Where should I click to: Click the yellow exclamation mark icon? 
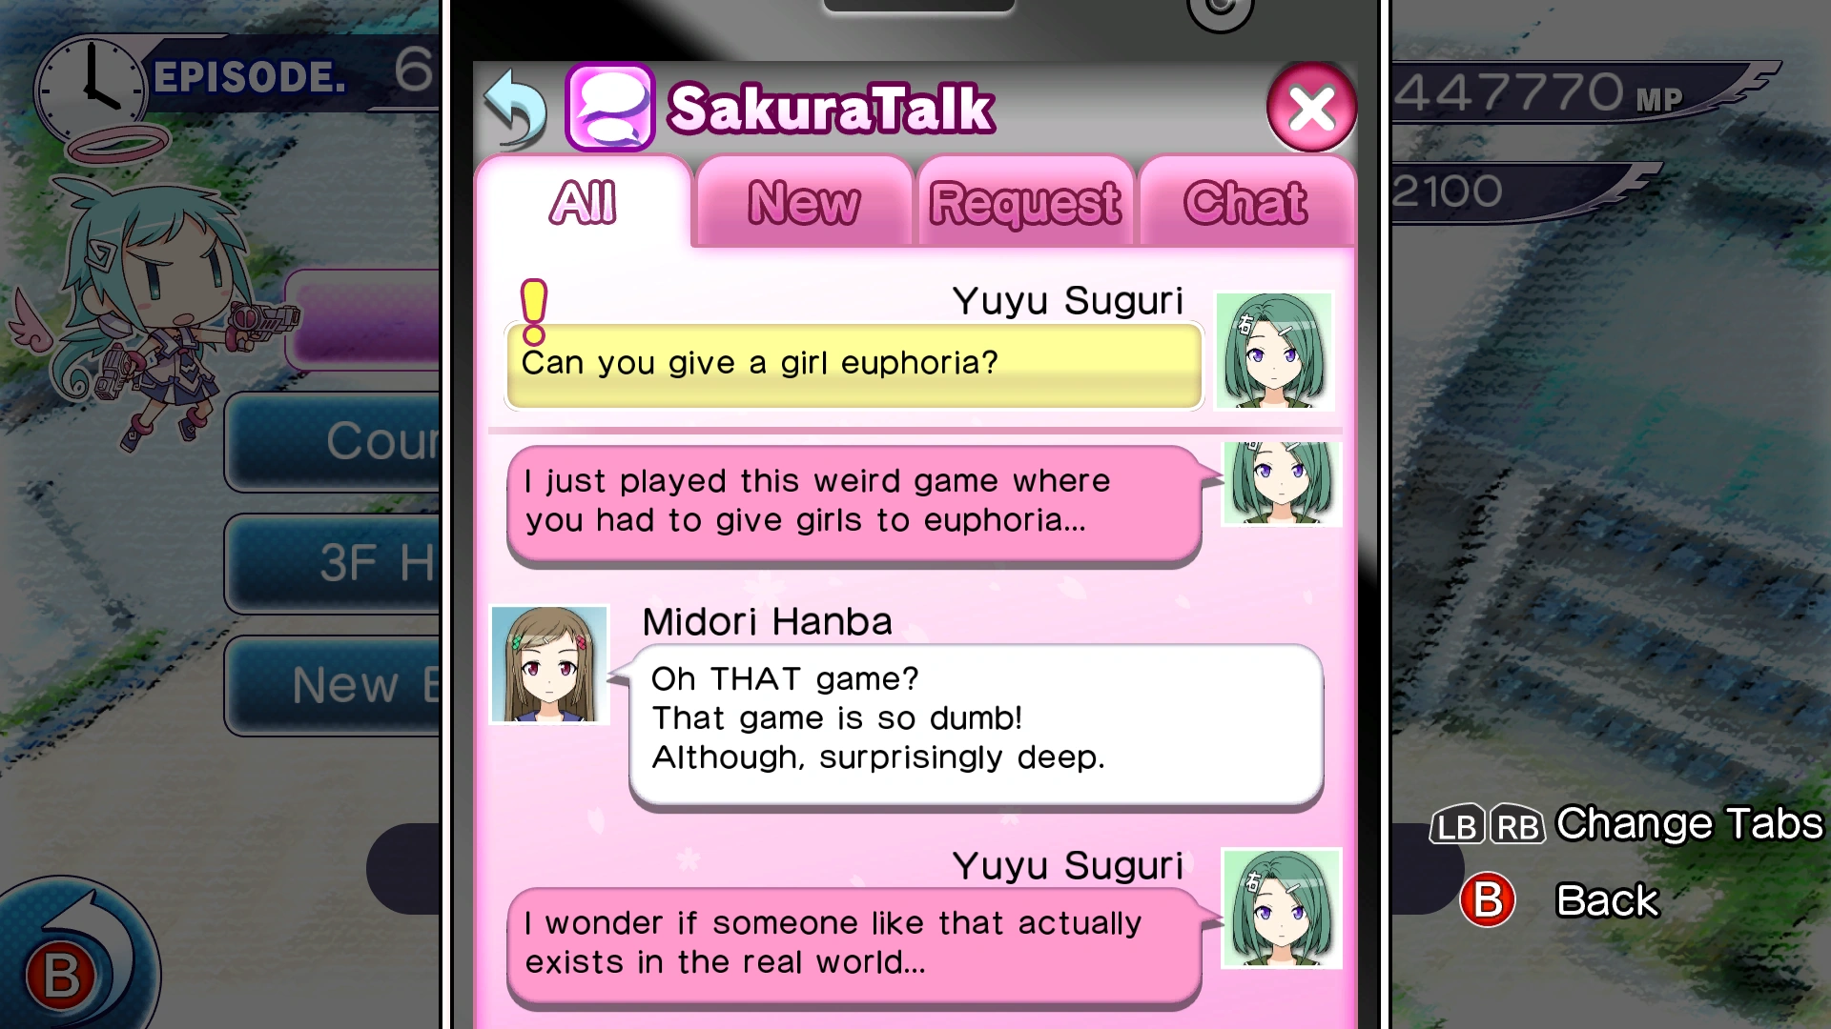point(534,312)
